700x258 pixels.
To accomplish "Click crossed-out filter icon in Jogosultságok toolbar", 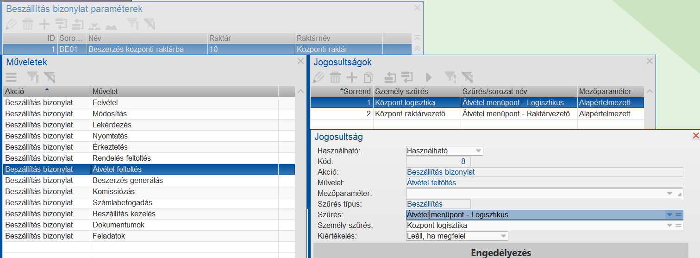I will pos(467,77).
